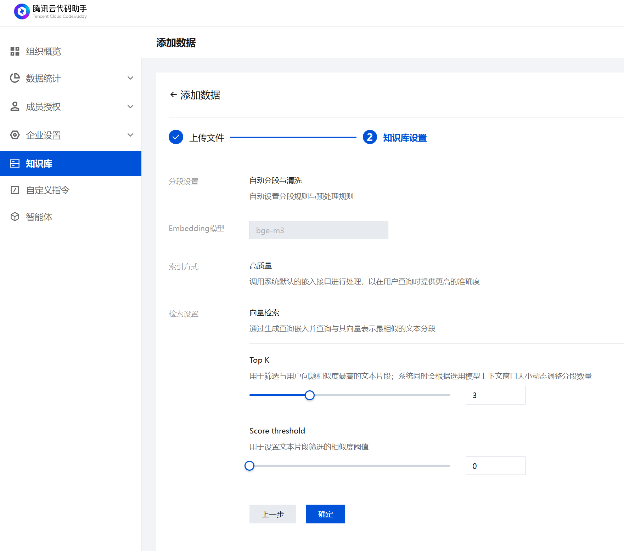This screenshot has width=624, height=551.
Task: Click the 数据统计 pie chart icon
Action: (x=15, y=78)
